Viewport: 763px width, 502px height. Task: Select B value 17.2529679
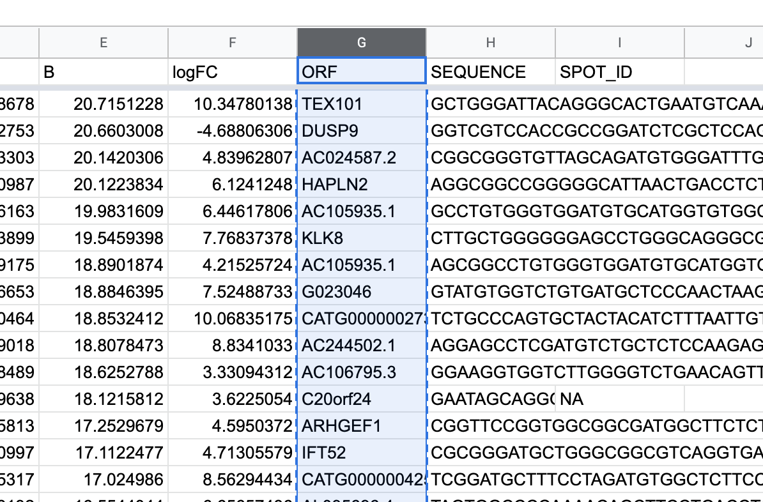(104, 425)
